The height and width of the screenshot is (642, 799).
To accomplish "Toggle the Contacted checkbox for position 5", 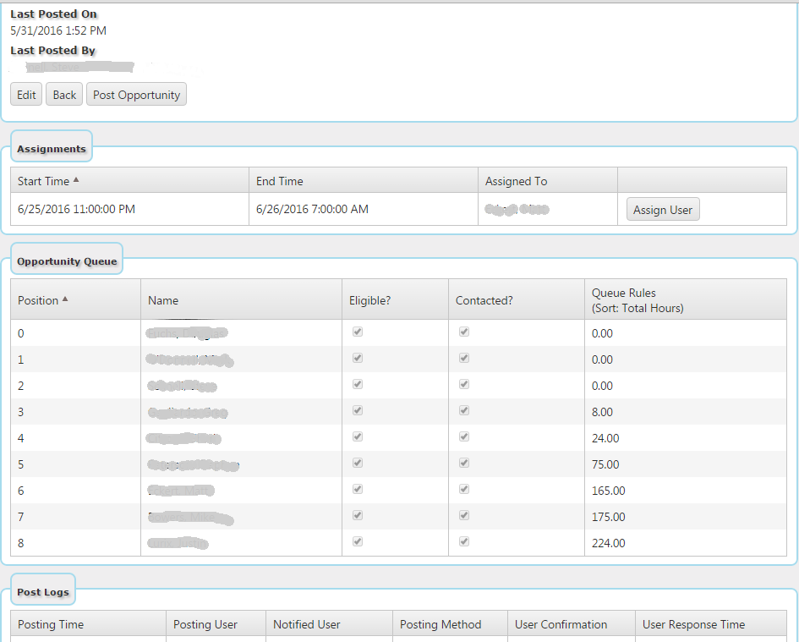I will [464, 463].
